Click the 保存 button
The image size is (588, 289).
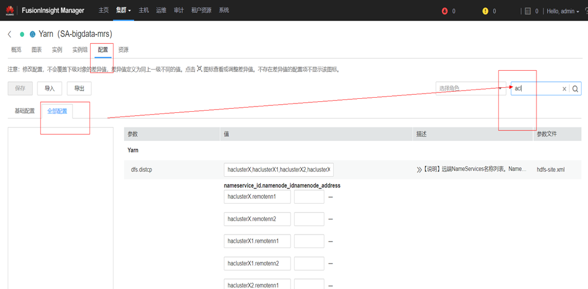click(x=20, y=89)
